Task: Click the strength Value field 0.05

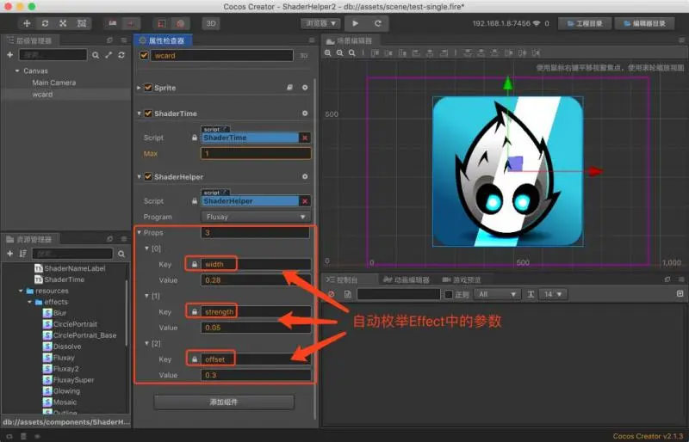Action: [256, 328]
